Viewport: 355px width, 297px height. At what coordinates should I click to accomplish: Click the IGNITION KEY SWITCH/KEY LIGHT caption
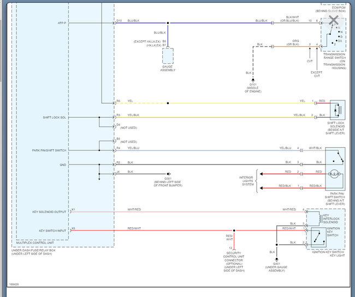[x=328, y=253]
